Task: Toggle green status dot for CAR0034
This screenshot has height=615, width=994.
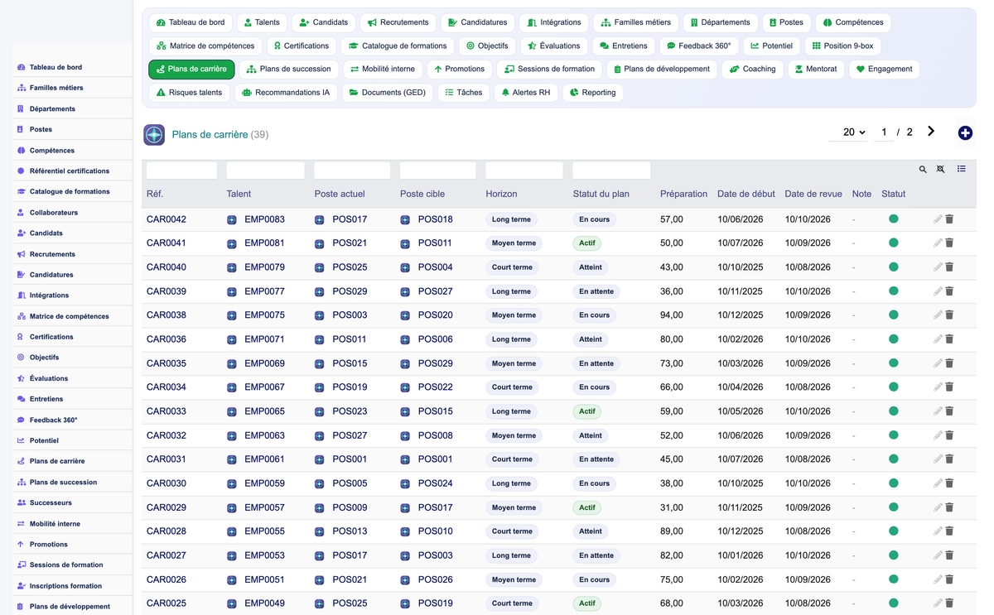Action: tap(894, 387)
